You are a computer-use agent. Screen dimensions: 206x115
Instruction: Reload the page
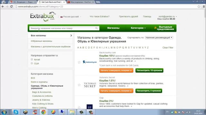[x=12, y=6]
